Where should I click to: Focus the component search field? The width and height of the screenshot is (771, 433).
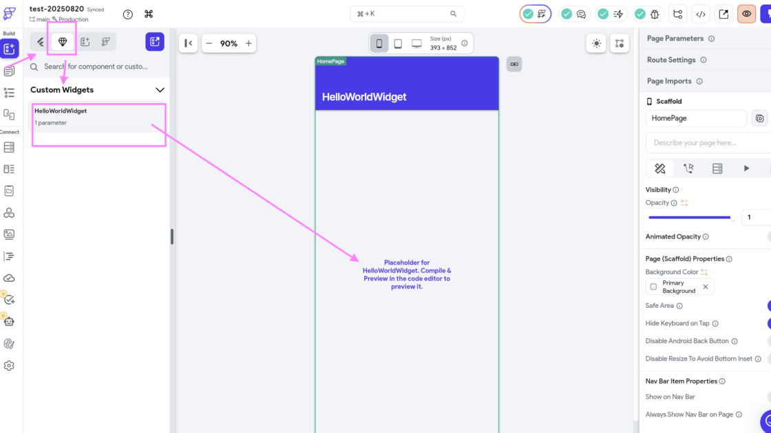[x=96, y=66]
